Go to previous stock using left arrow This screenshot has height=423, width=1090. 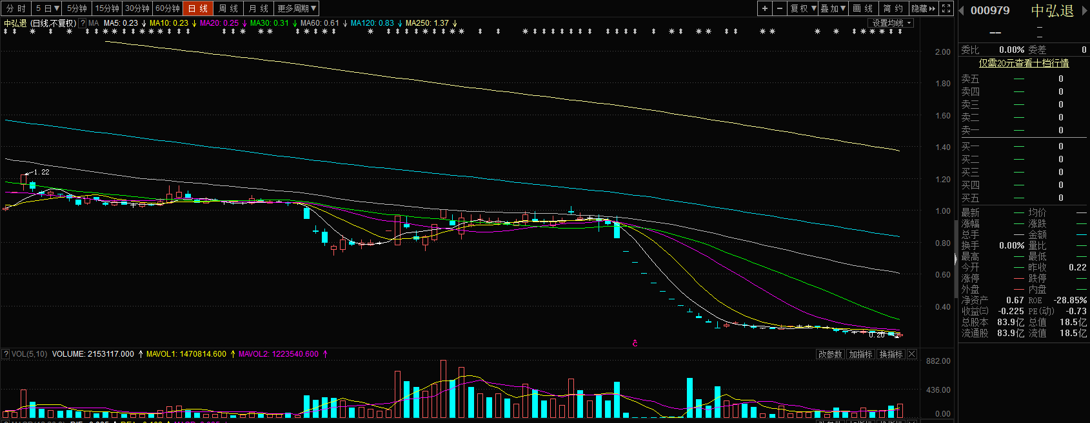point(961,10)
